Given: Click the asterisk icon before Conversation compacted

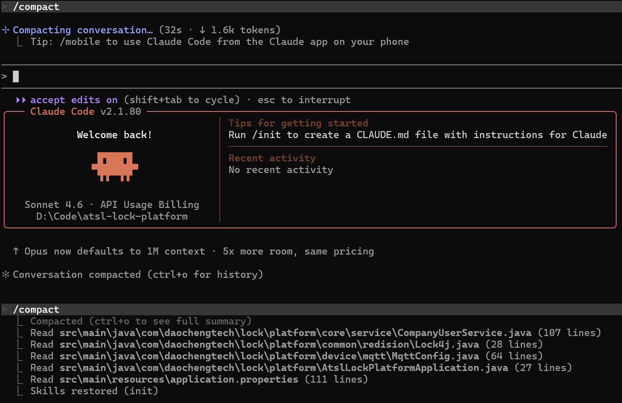Looking at the screenshot, I should (5, 274).
